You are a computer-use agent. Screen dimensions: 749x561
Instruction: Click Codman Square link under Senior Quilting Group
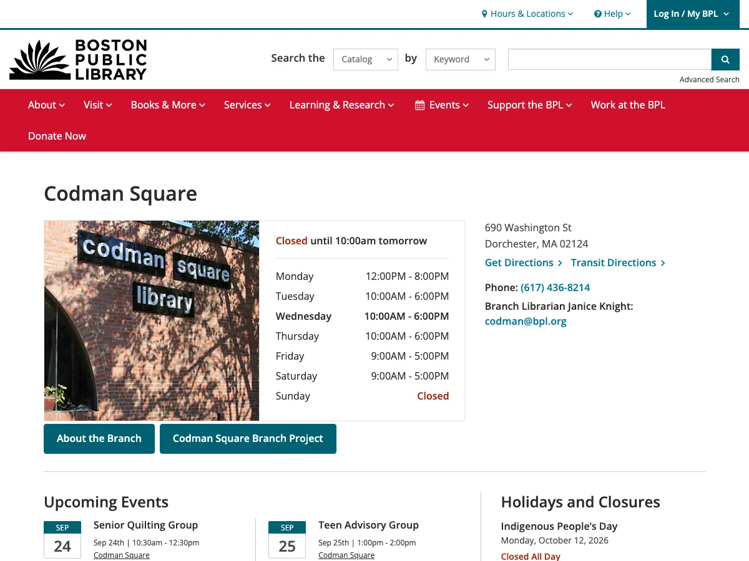(x=122, y=555)
